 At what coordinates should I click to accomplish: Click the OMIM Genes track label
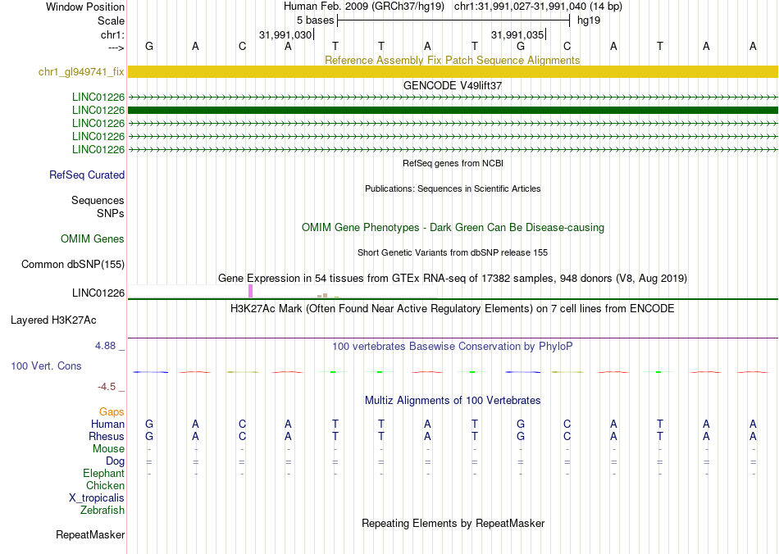tap(93, 238)
